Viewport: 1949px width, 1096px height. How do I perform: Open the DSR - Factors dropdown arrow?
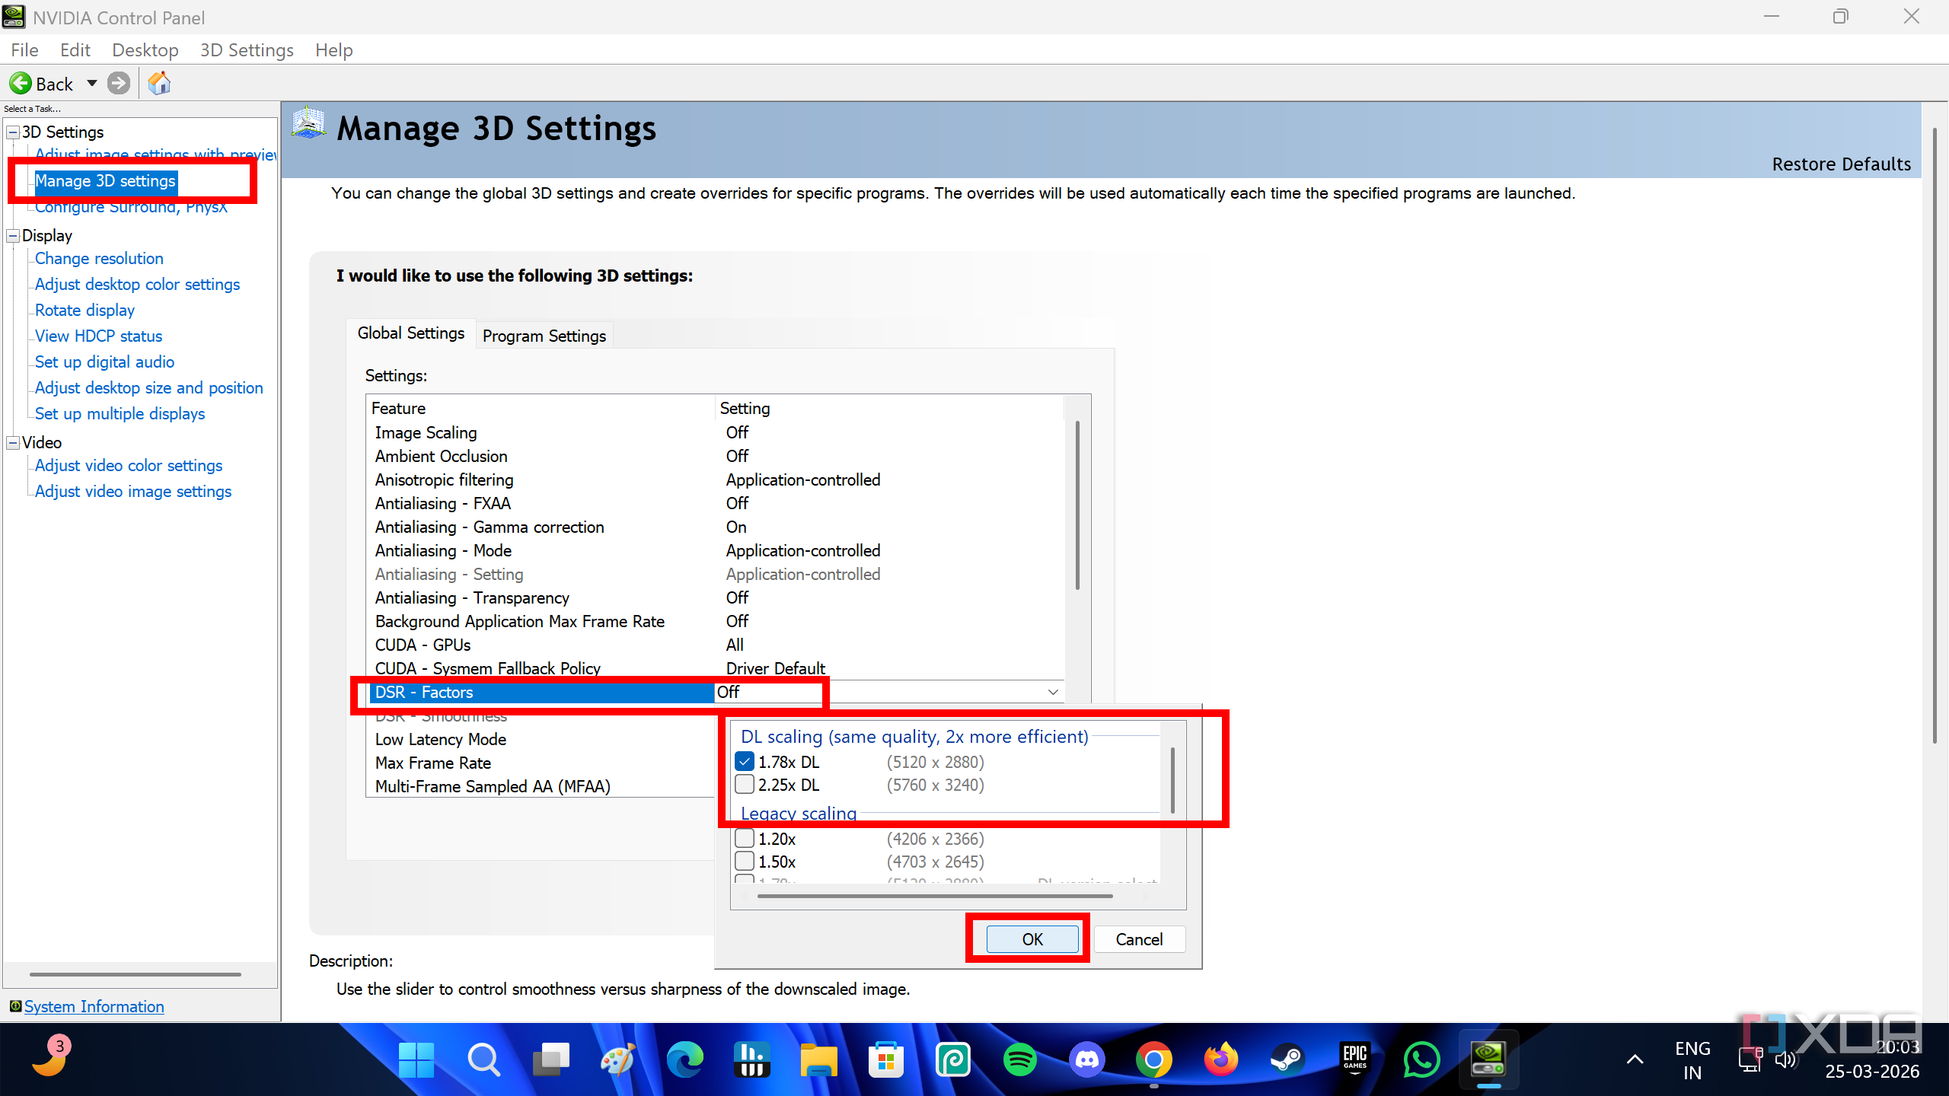tap(1053, 692)
